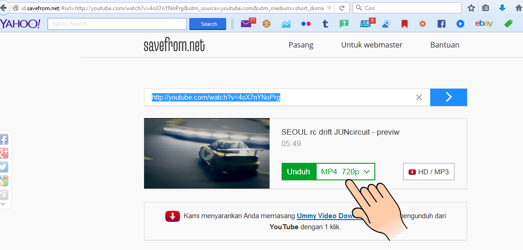Image resolution: width=523 pixels, height=250 pixels.
Task: Open the Flickr dots icon
Action: (306, 24)
